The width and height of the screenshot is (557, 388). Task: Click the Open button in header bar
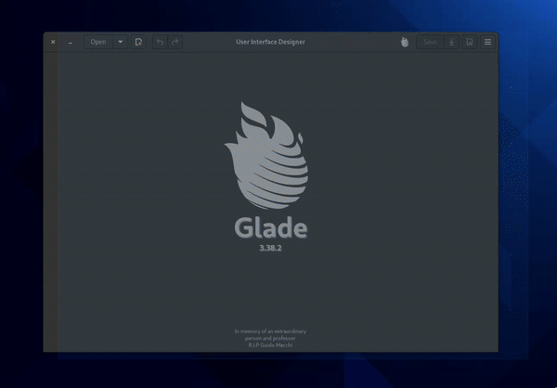click(x=98, y=42)
